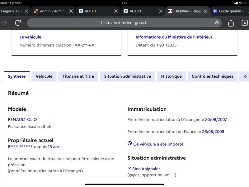
Task: Open the Historique tab
Action: [x=171, y=76]
